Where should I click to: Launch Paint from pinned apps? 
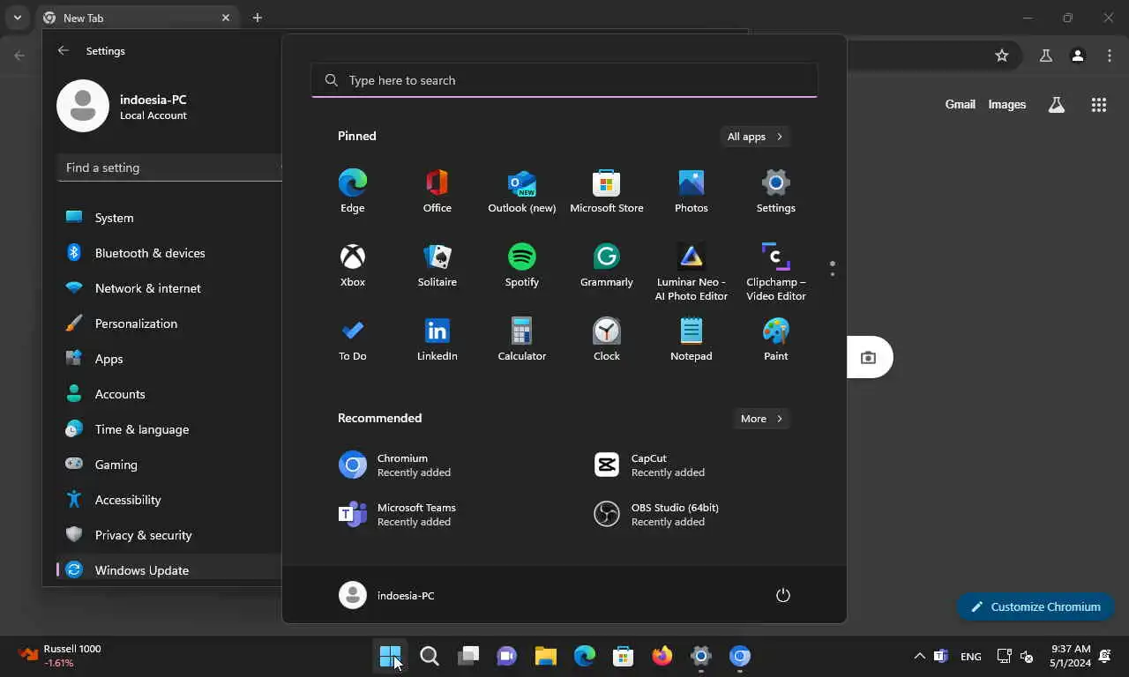[775, 339]
